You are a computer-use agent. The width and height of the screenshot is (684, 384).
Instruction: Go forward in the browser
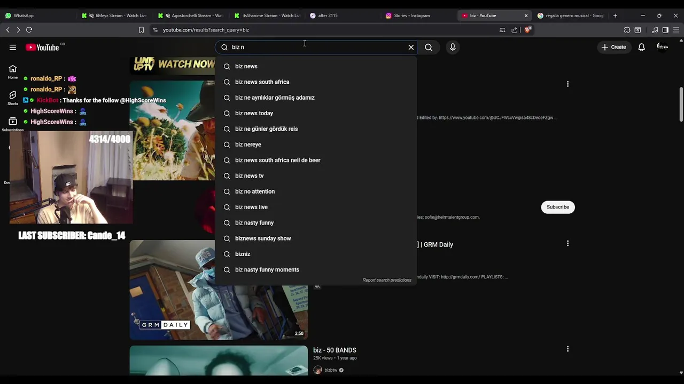(x=18, y=30)
